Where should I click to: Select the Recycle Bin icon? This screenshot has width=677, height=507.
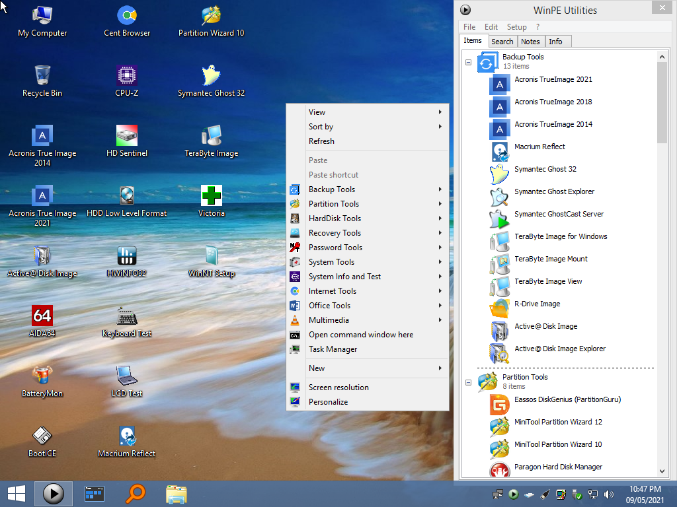(x=42, y=81)
